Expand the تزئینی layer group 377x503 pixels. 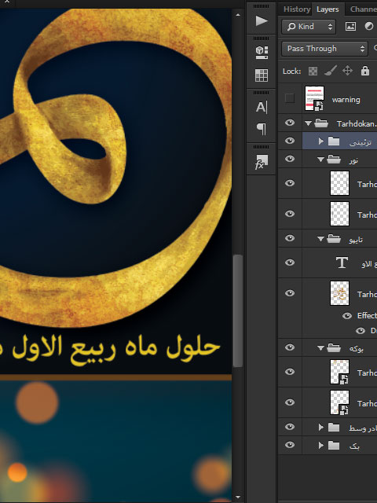click(x=321, y=141)
